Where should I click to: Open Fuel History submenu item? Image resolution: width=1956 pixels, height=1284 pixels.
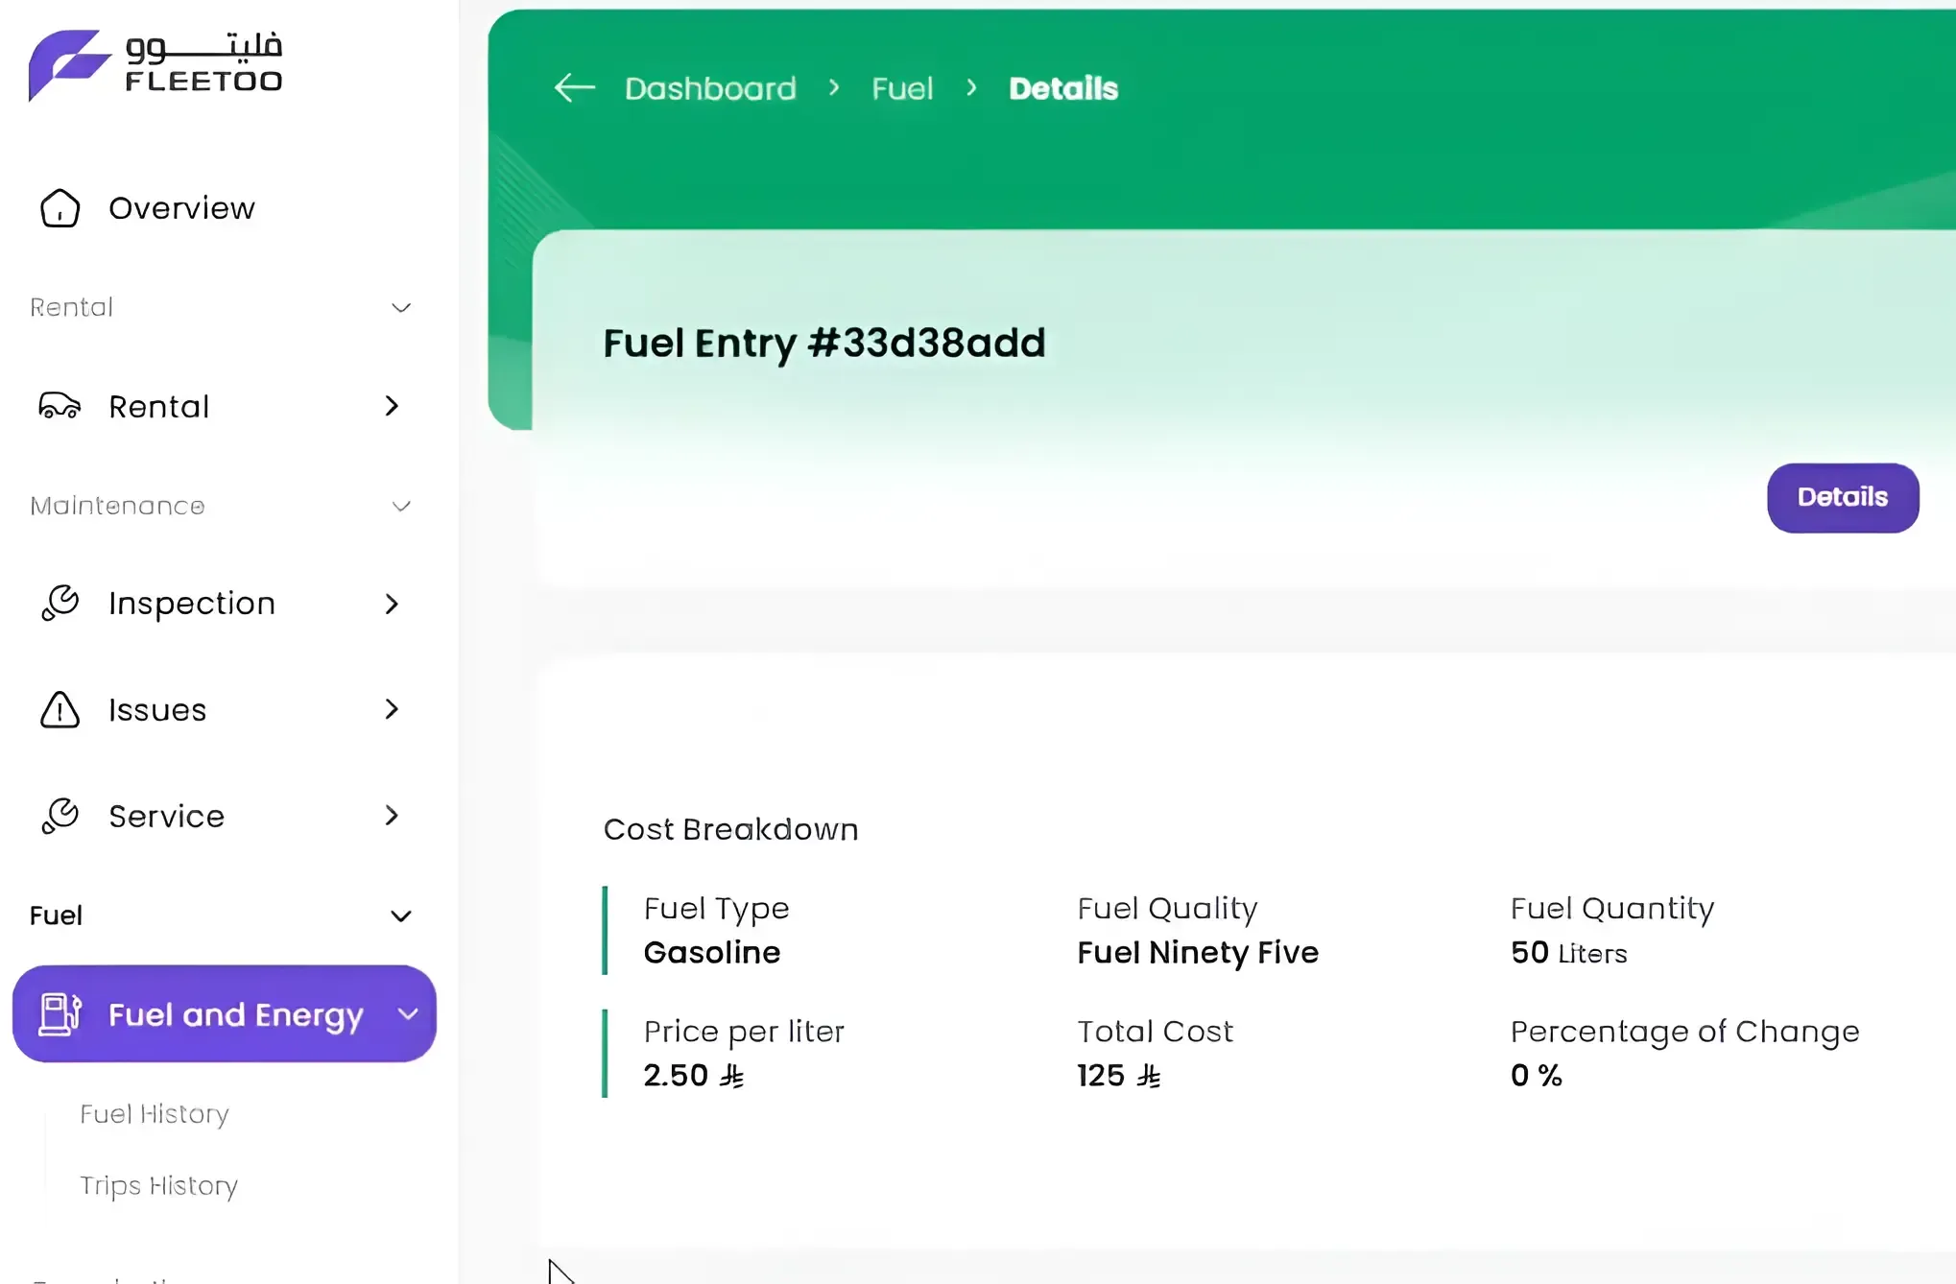tap(155, 1114)
